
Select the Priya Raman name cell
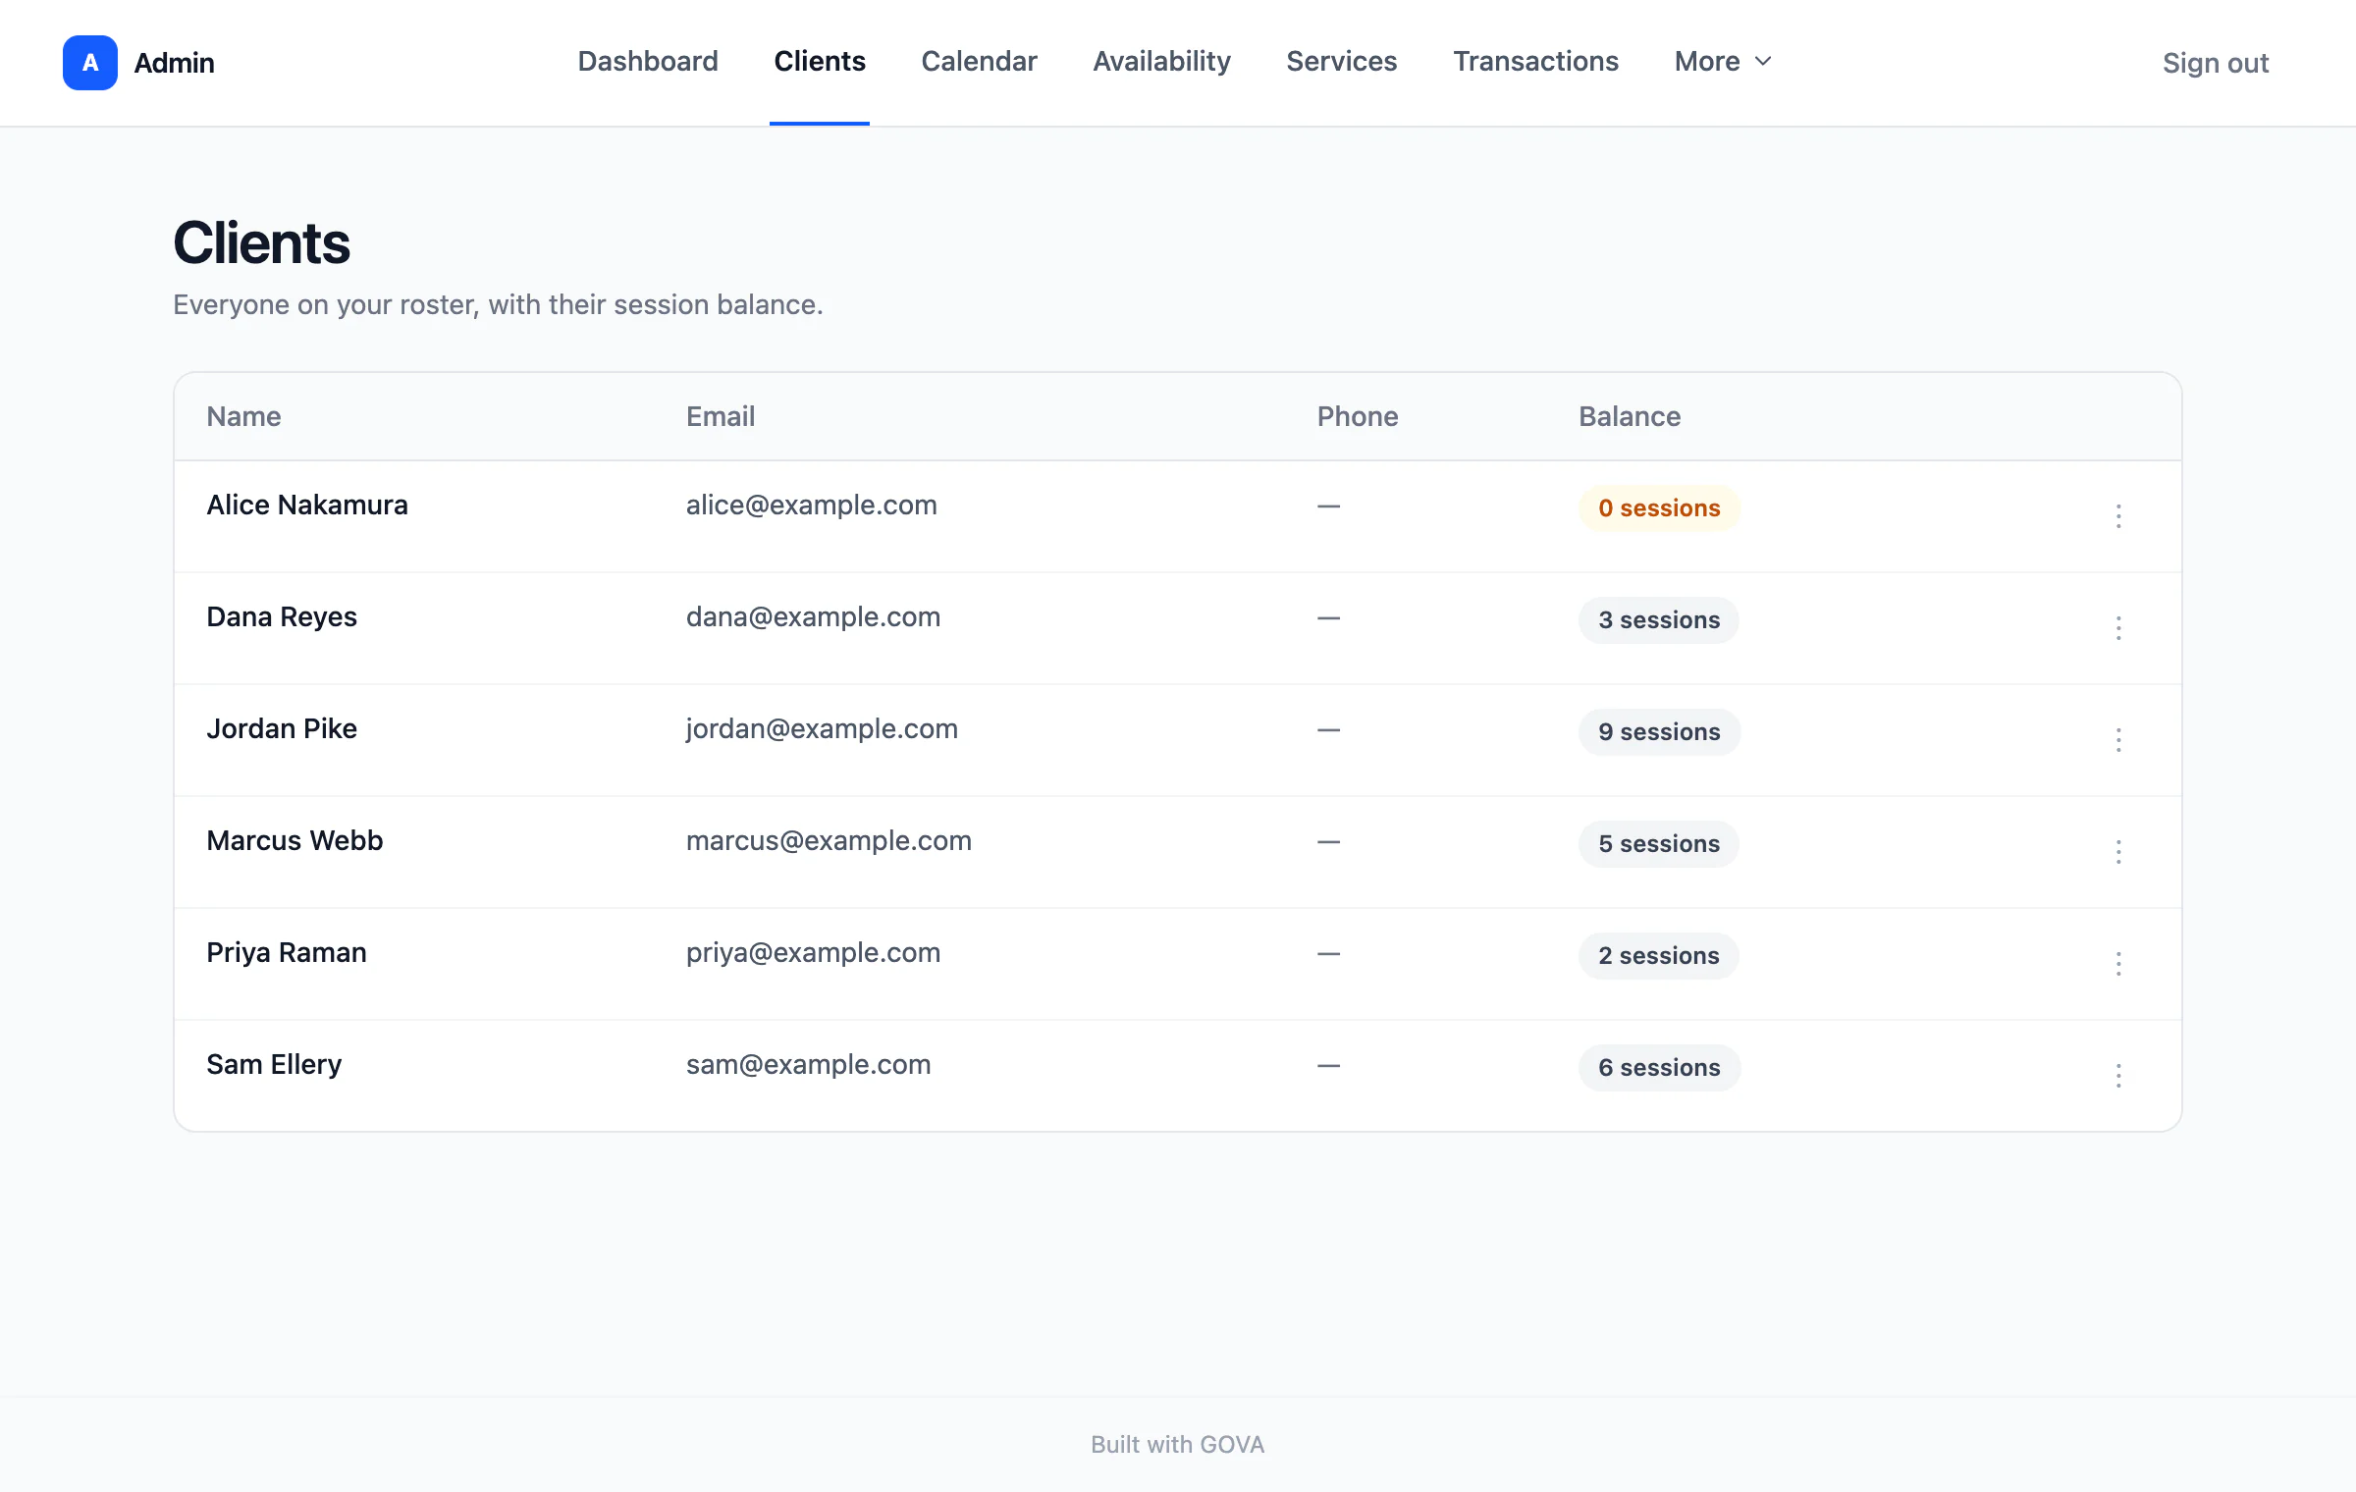point(287,952)
